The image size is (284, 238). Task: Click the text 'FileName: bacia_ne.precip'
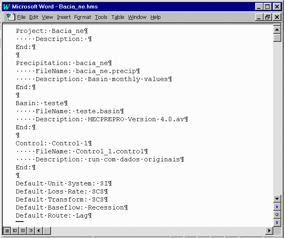click(88, 71)
